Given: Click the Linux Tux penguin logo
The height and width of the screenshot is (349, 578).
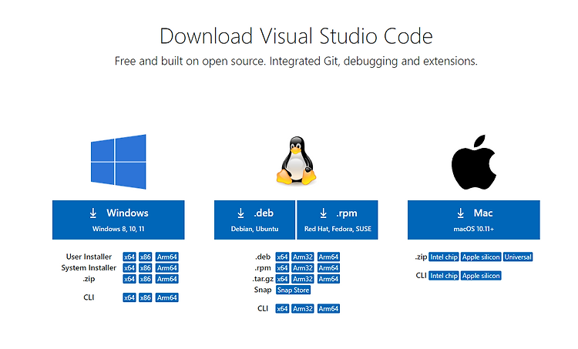Looking at the screenshot, I should tap(297, 161).
